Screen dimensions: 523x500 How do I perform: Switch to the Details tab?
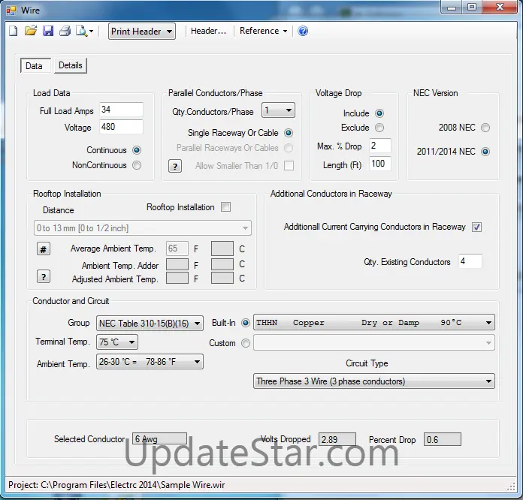tap(71, 65)
